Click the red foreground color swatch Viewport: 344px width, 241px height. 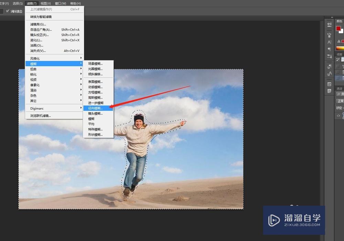point(338,28)
